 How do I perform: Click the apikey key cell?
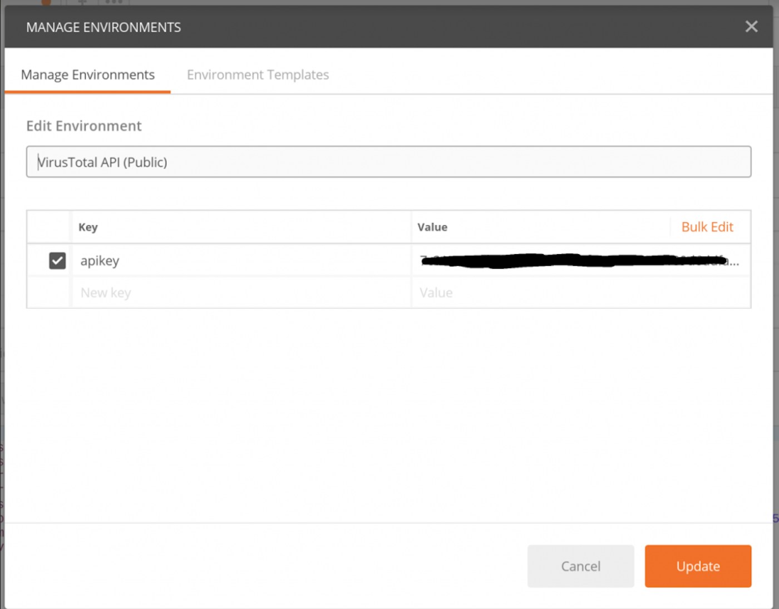click(239, 261)
